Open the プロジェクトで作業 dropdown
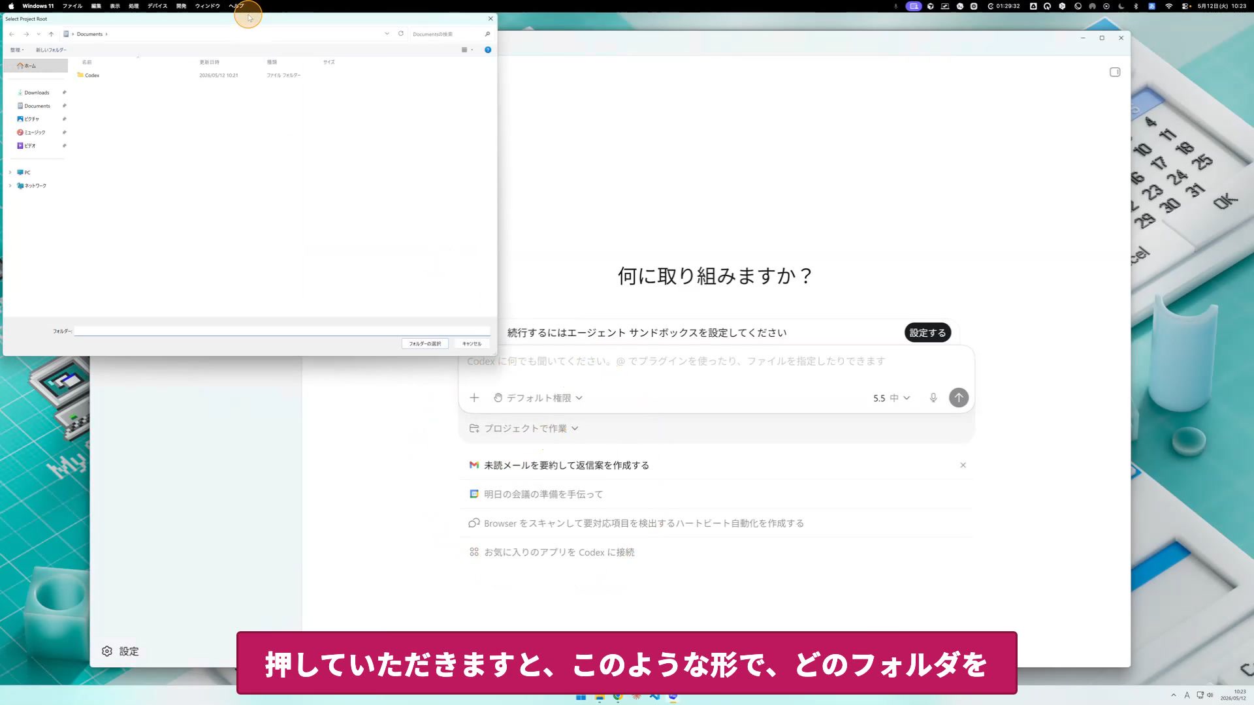Screen dimensions: 1254x705 [524, 429]
